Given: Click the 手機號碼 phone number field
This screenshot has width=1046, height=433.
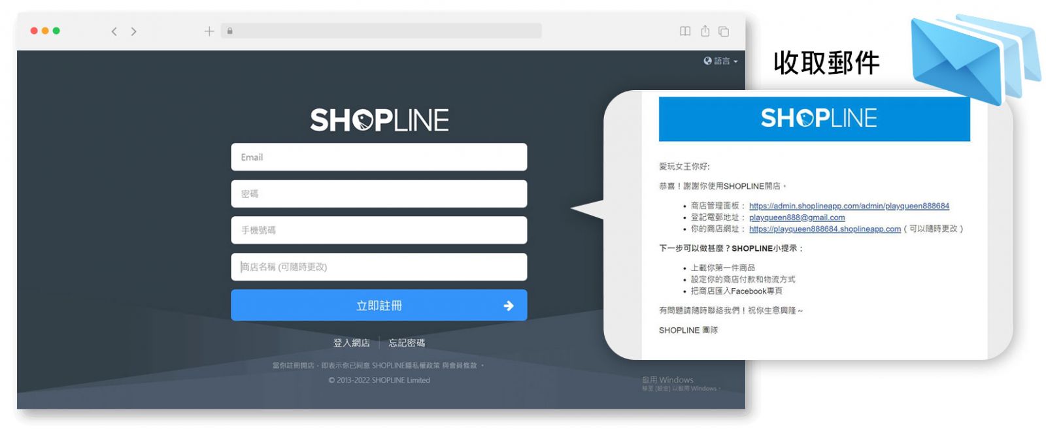Looking at the screenshot, I should [x=379, y=231].
